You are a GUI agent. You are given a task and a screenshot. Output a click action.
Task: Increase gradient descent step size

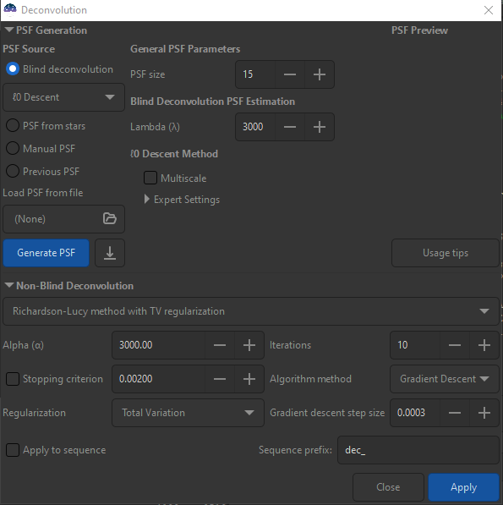[484, 413]
